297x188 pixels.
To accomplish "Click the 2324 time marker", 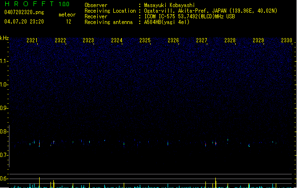I will [x=117, y=40].
